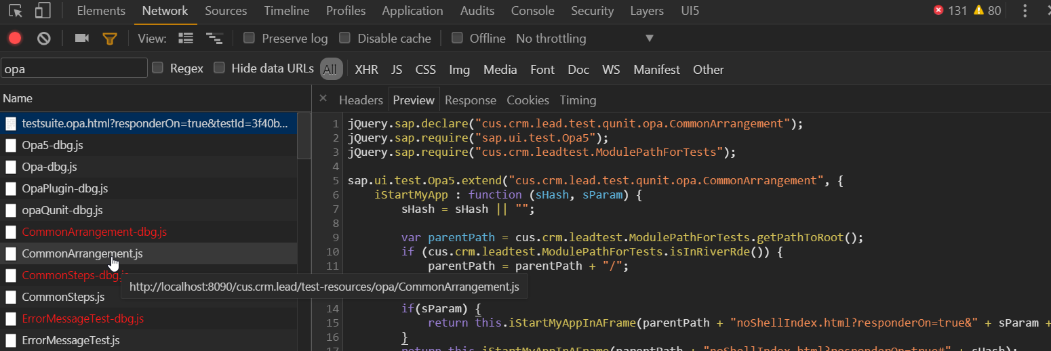Filter requests by JS type
This screenshot has width=1051, height=351.
[397, 69]
